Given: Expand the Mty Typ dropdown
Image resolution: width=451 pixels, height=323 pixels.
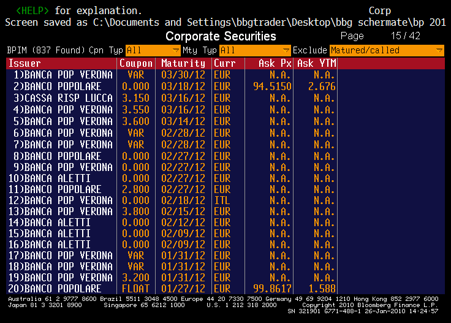Looking at the screenshot, I should coord(255,50).
